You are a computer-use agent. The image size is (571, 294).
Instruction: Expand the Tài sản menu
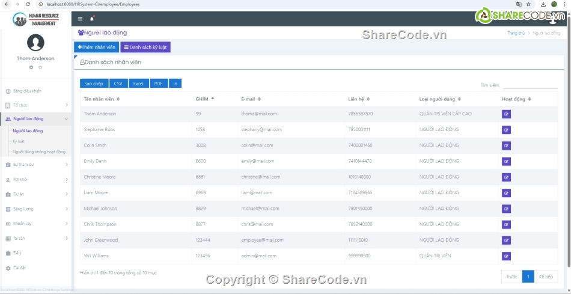pos(35,239)
